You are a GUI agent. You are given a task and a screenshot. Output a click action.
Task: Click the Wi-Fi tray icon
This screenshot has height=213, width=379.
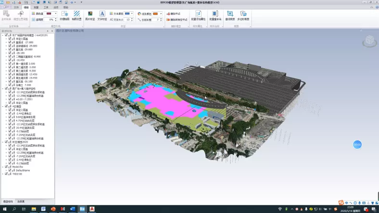pyautogui.click(x=280, y=209)
